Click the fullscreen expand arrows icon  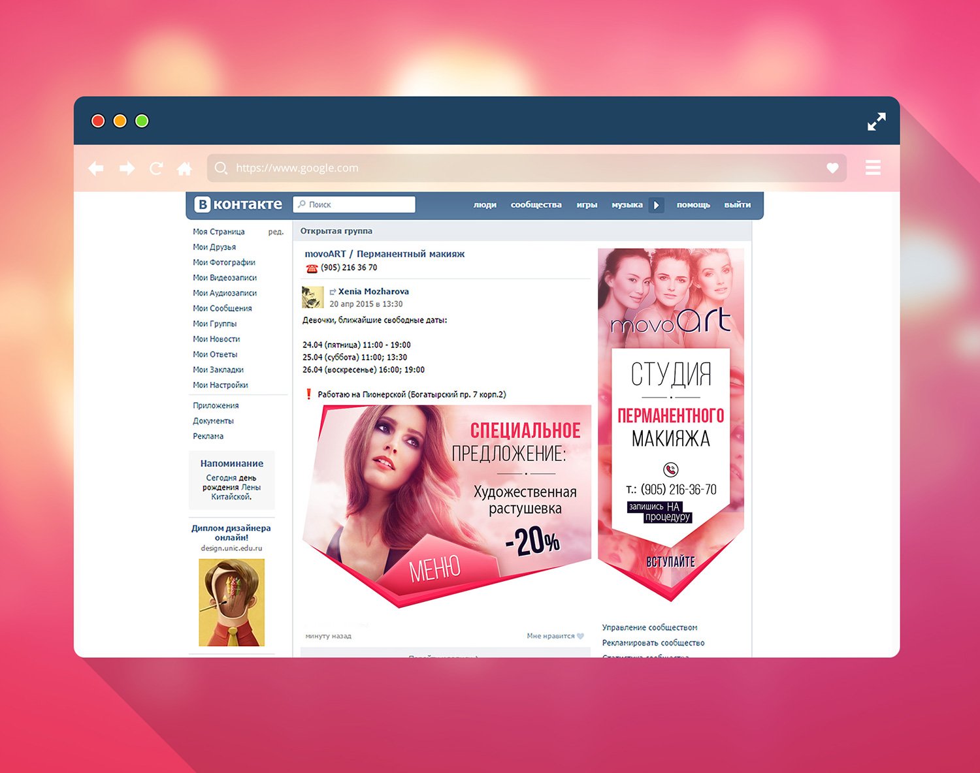pos(877,121)
